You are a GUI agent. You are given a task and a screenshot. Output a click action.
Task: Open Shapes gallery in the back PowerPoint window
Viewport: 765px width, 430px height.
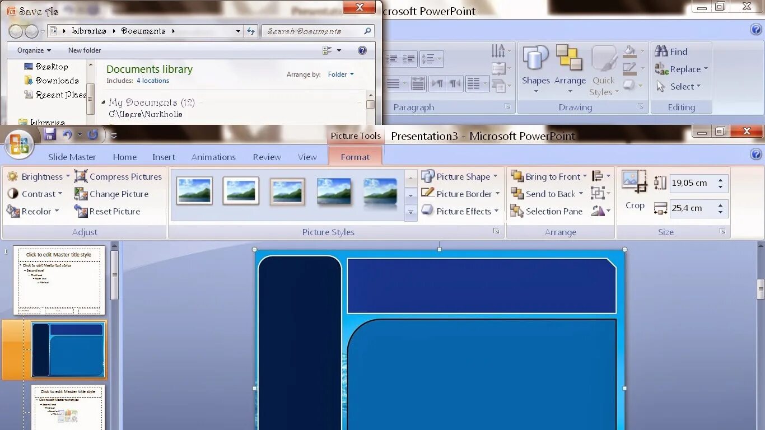536,71
